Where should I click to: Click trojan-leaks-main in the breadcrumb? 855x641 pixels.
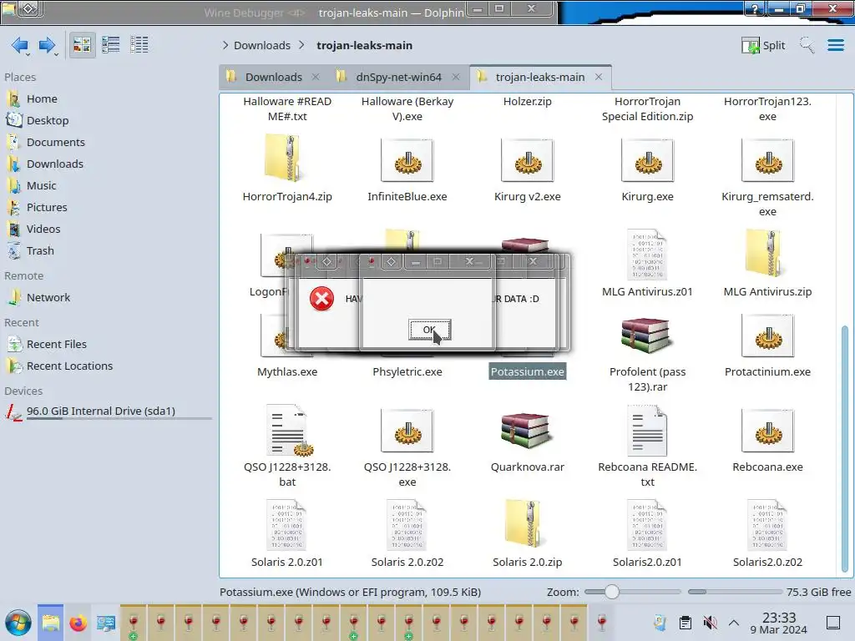point(364,45)
